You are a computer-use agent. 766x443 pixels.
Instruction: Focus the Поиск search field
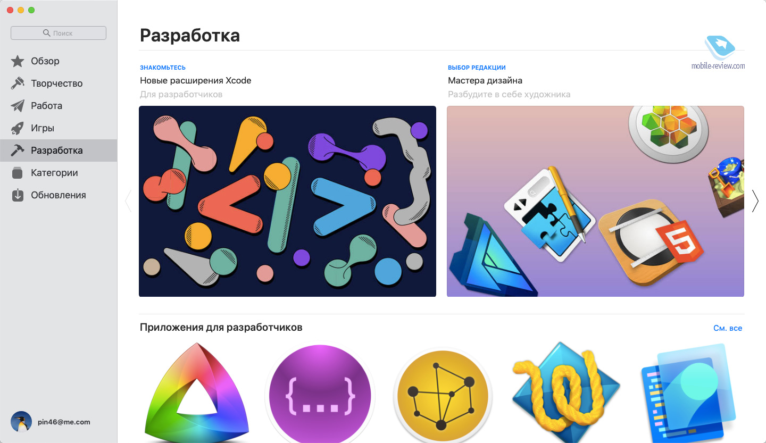point(59,33)
